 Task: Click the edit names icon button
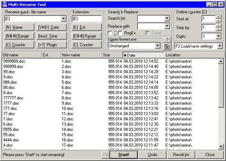(x=167, y=47)
